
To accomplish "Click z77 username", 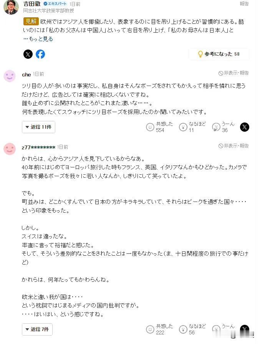I will (39, 147).
